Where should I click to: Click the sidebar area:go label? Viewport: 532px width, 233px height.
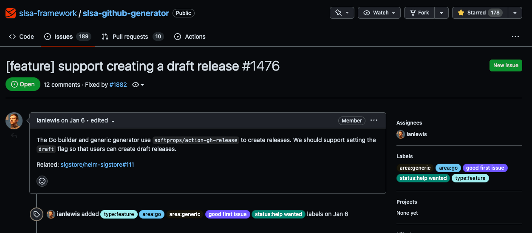point(448,168)
